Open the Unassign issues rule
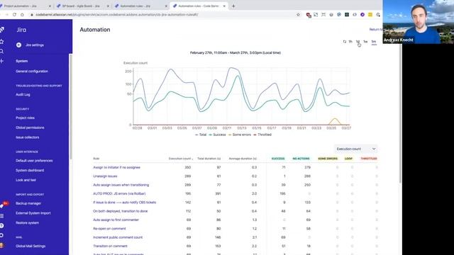Image resolution: width=454 pixels, height=255 pixels. click(x=105, y=176)
